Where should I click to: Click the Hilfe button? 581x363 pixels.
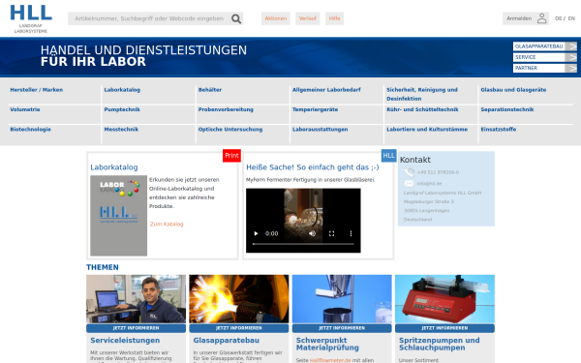click(x=335, y=18)
